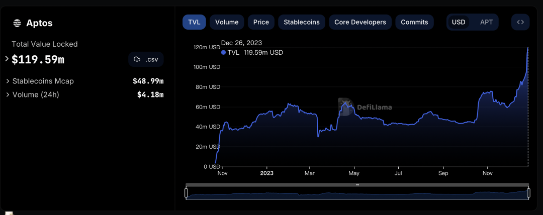Toggle Commits chart series
This screenshot has width=543, height=215.
pos(414,22)
